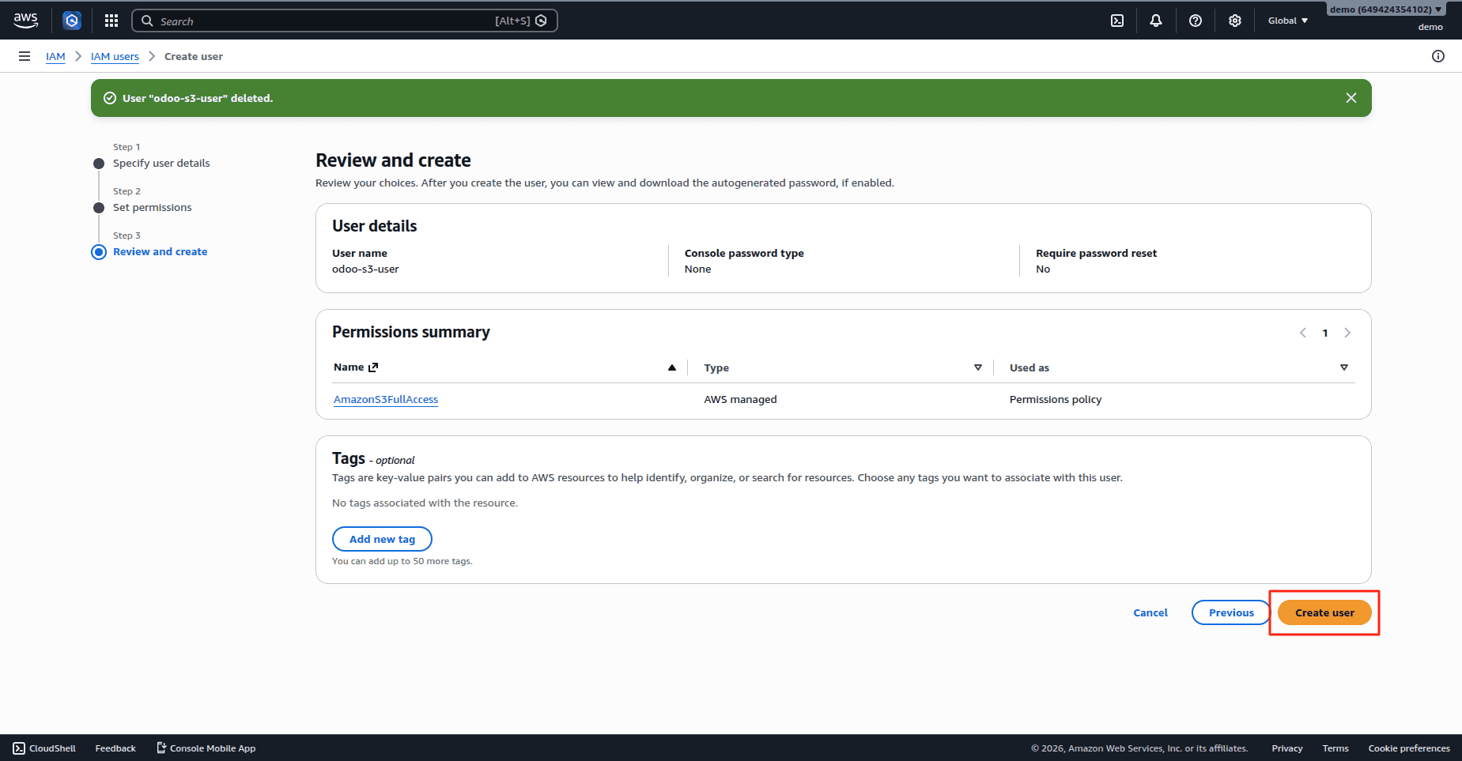
Task: Click the orange Create user button
Action: coord(1324,612)
